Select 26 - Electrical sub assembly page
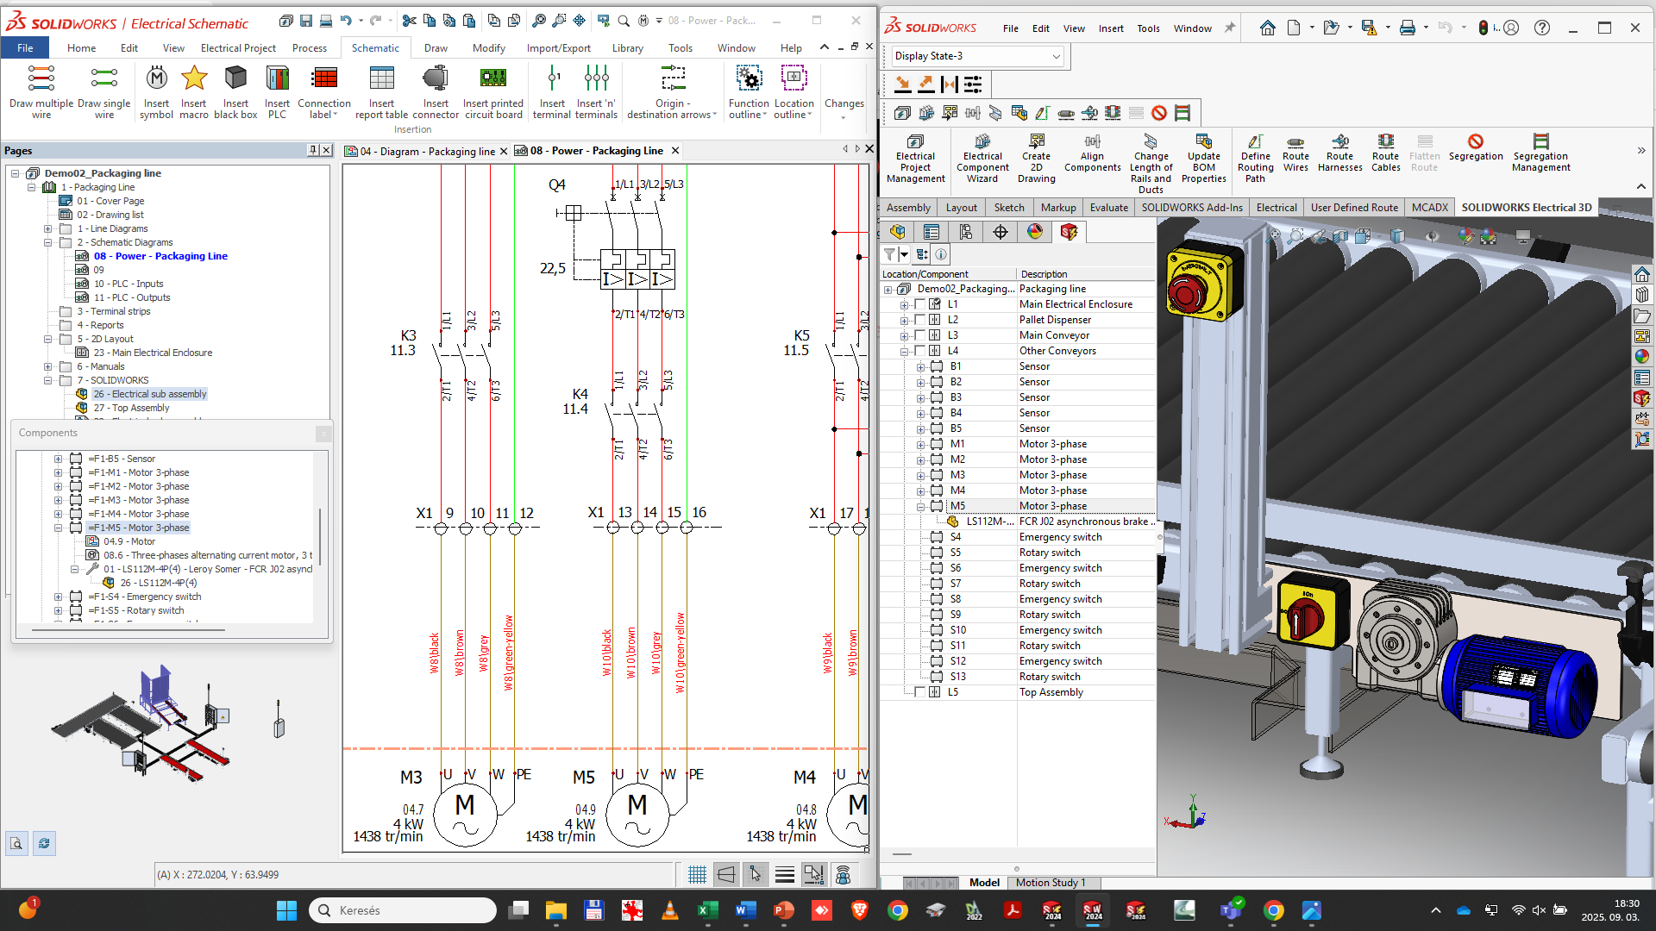This screenshot has width=1656, height=931. pyautogui.click(x=150, y=394)
